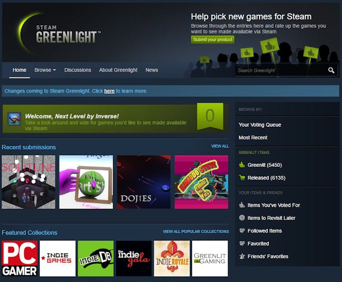Open the Fine art game thumbnail
This screenshot has width=342, height=282.
click(x=86, y=182)
